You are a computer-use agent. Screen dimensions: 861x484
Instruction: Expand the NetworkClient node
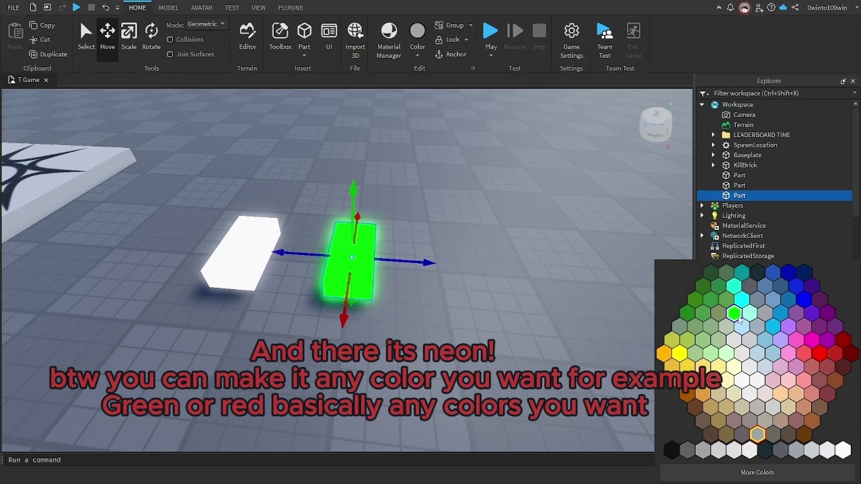(x=702, y=236)
